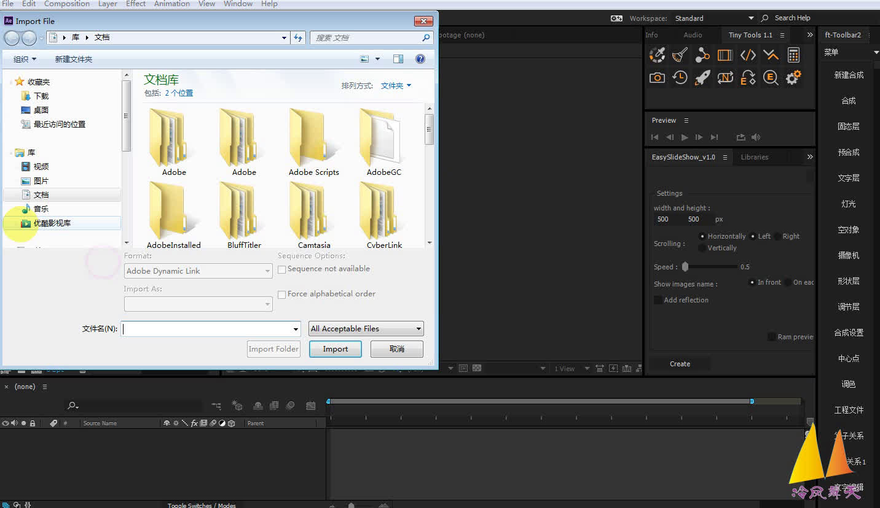Open the 文件名 combo box dropdown arrow
Viewport: 880px width, 508px height.
pos(296,329)
